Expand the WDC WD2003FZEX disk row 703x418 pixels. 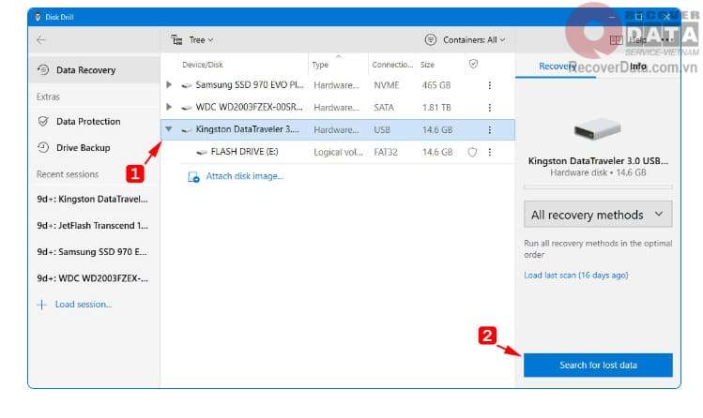169,107
